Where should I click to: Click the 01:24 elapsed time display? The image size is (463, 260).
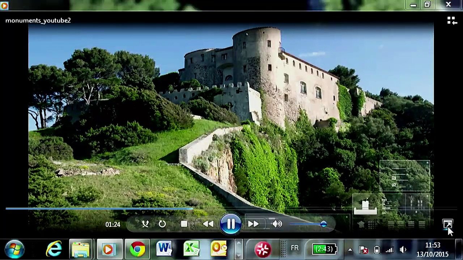tap(112, 225)
